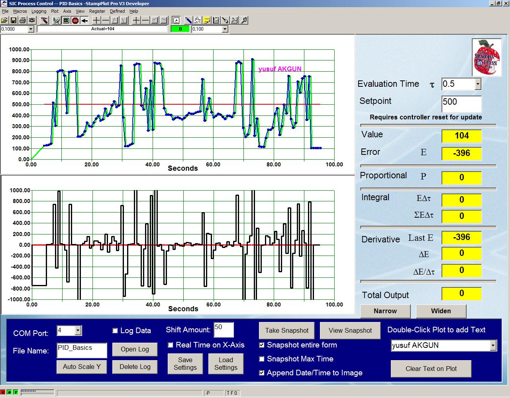Screen dimensions: 510x398
Task: Click the red C status indicator
Action: [x=3, y=392]
